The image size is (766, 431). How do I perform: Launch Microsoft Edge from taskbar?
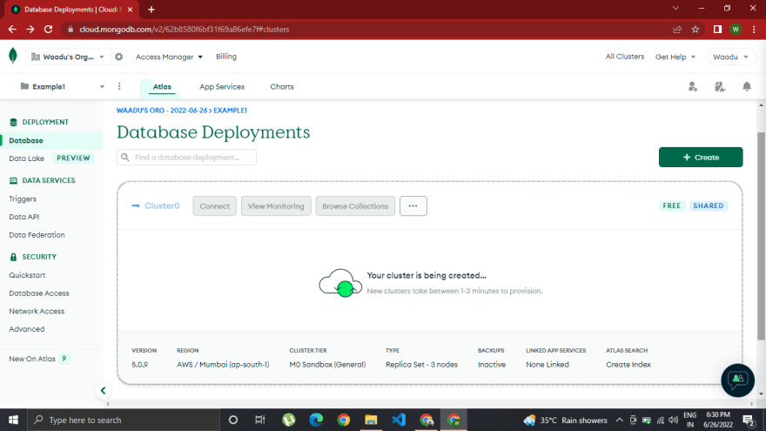pos(316,420)
